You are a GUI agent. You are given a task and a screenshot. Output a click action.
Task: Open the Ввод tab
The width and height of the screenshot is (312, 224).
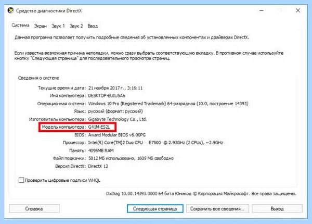pyautogui.click(x=93, y=26)
